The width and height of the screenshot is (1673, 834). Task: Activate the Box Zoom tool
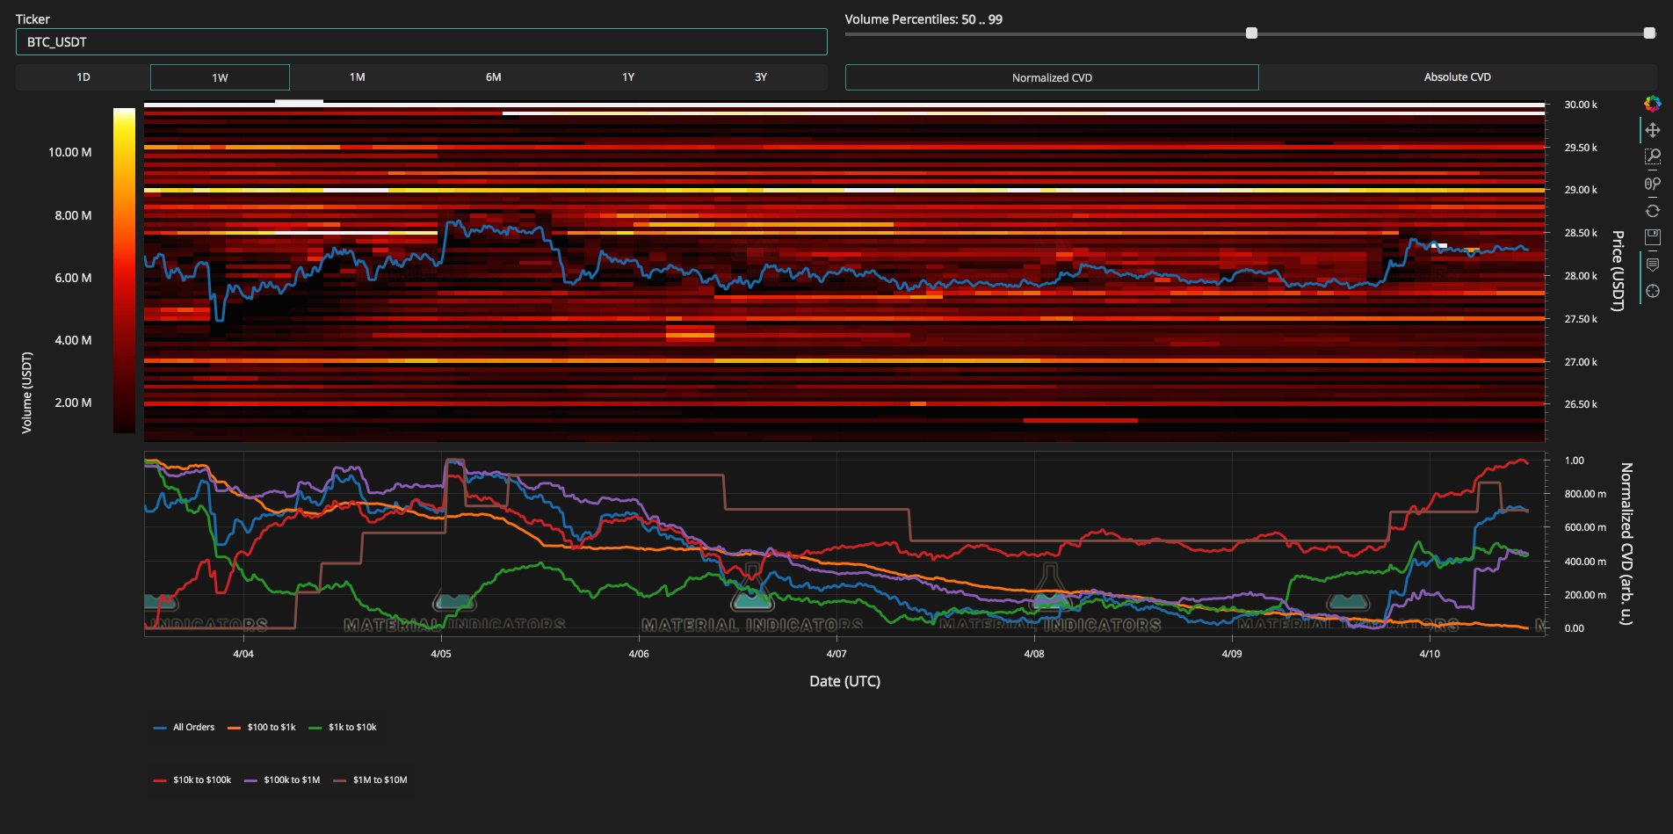(1653, 156)
